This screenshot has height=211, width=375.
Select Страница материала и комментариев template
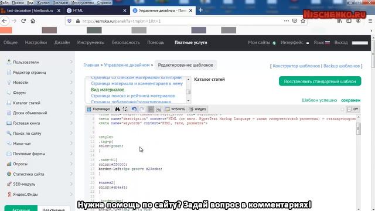[x=137, y=83]
